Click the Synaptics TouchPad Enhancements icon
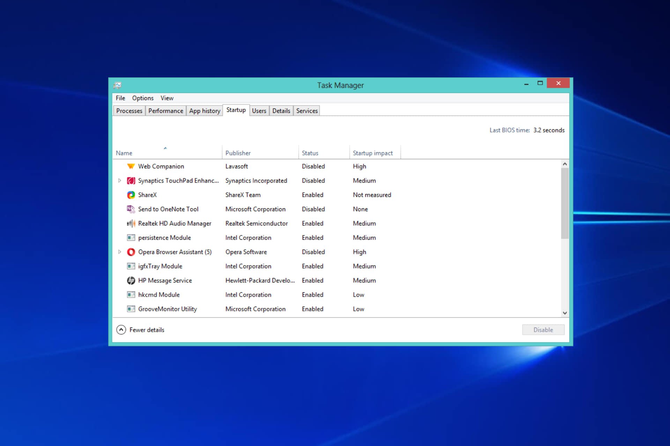The image size is (670, 446). point(131,180)
